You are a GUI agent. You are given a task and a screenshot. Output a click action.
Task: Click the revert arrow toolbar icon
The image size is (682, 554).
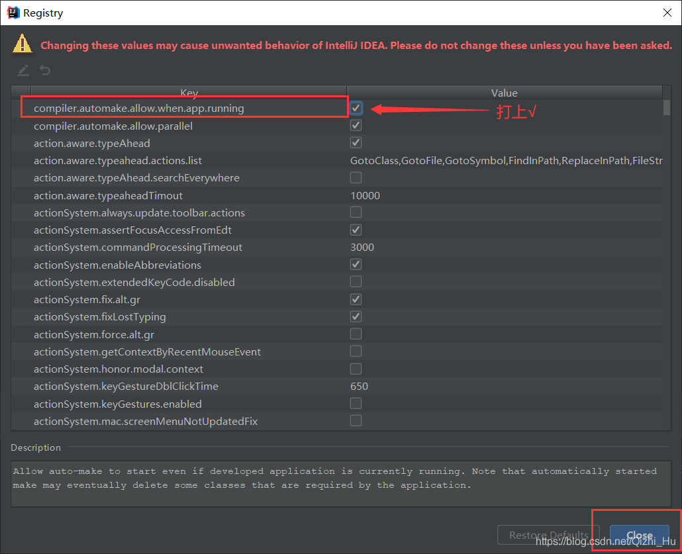(x=45, y=70)
